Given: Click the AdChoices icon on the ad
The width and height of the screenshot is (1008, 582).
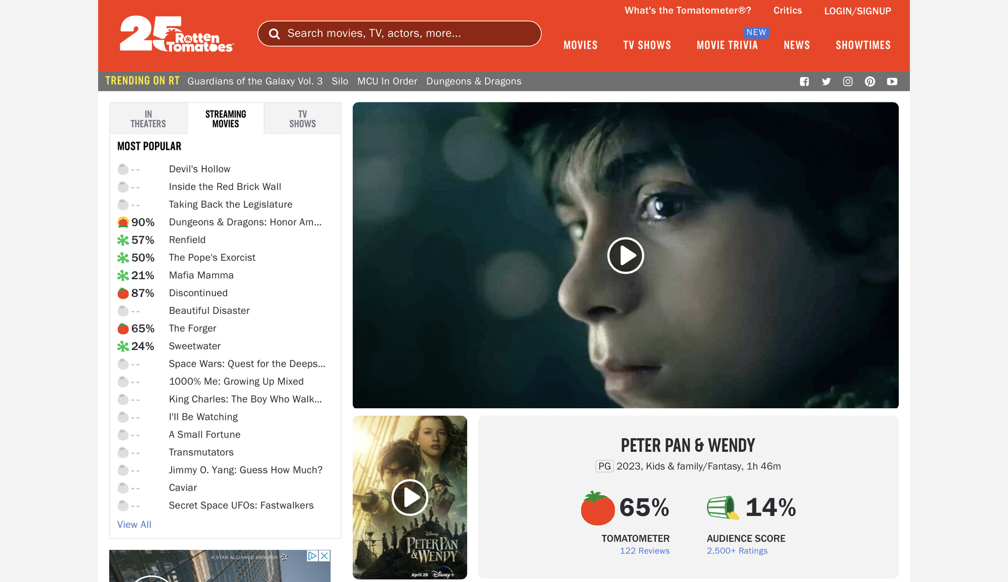Looking at the screenshot, I should [312, 556].
